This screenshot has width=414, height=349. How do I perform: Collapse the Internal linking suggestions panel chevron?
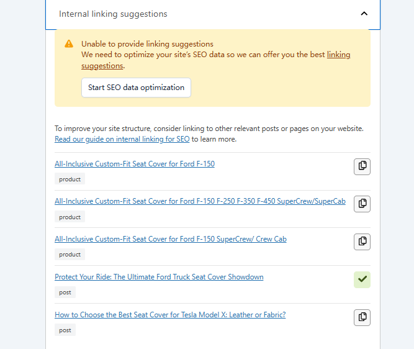[364, 14]
